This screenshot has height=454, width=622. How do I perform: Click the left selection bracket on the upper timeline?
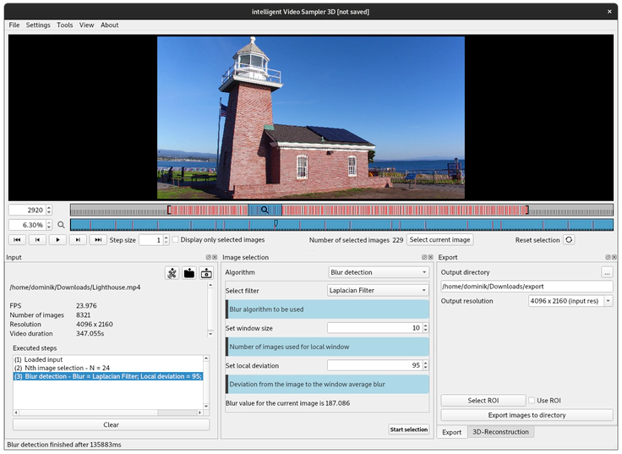click(x=169, y=210)
